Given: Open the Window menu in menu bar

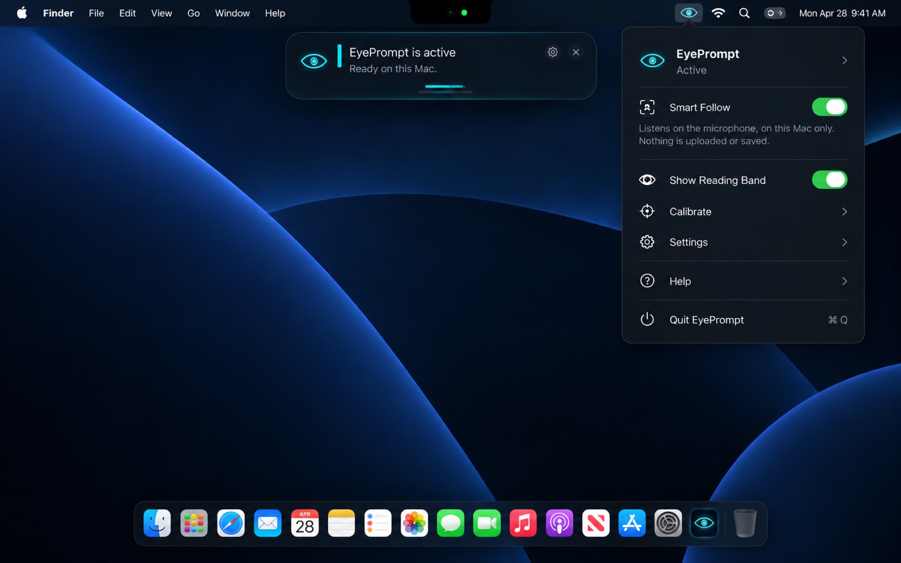Looking at the screenshot, I should coord(232,13).
